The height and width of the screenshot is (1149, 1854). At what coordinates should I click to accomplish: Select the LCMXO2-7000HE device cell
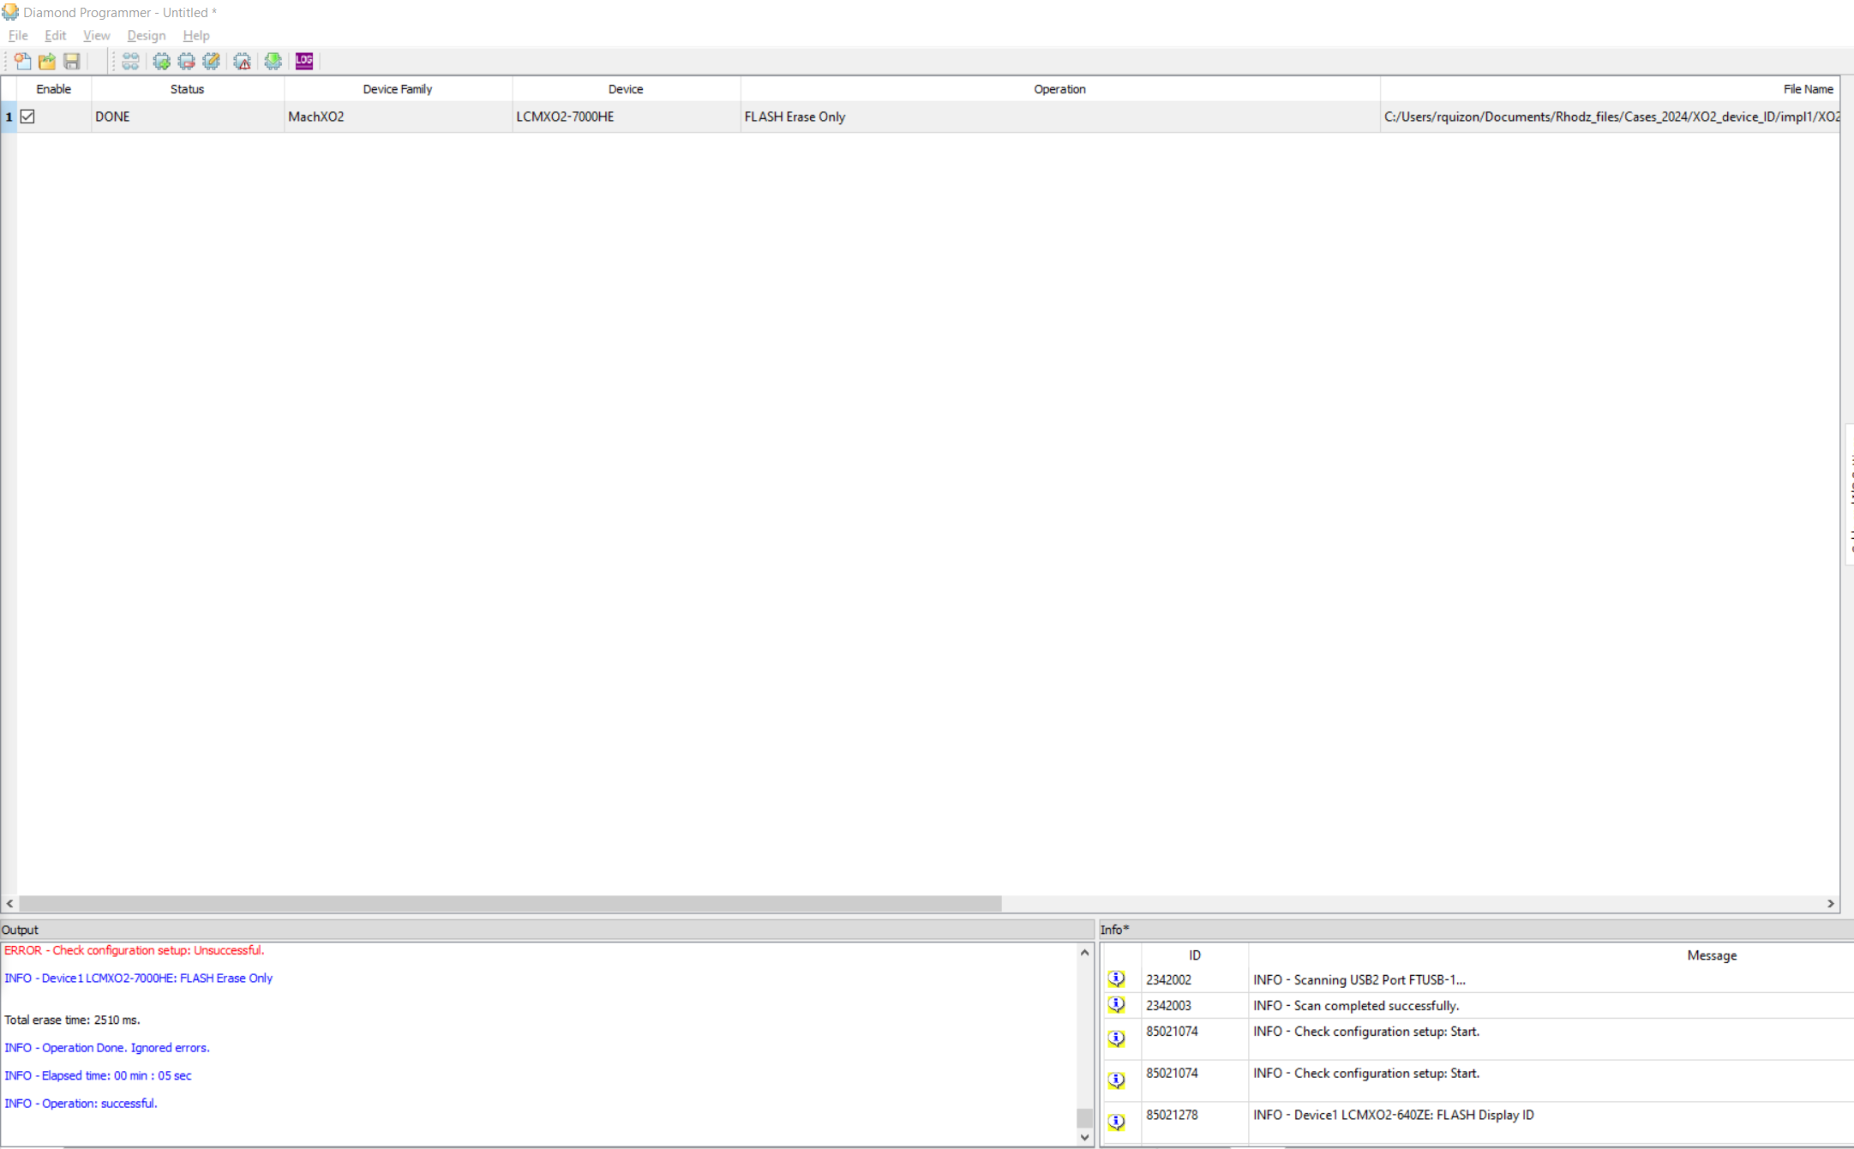565,117
